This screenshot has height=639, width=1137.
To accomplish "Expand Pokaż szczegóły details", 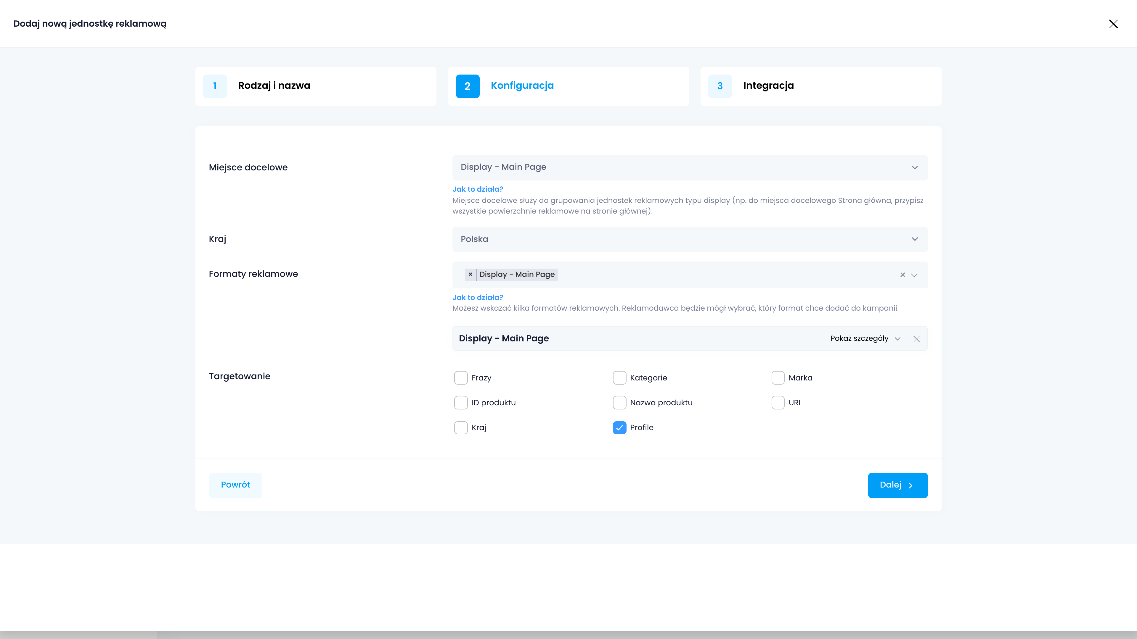I will click(865, 338).
